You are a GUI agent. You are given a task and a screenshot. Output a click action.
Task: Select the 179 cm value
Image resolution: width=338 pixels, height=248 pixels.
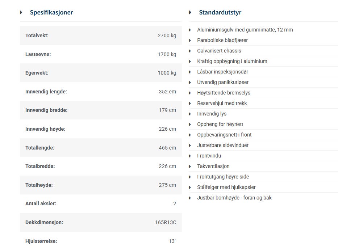coord(167,110)
